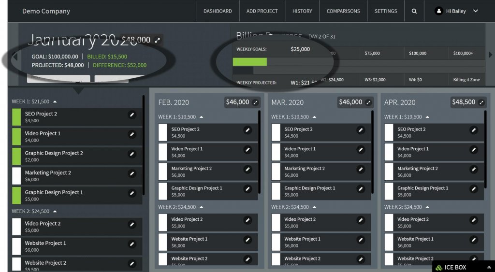
Task: Edit April Video Project 2 pencil icon
Action: coord(474,220)
